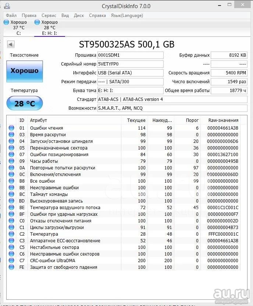Click status orb for attribute FE row
The image size is (253, 306).
pos(11,267)
